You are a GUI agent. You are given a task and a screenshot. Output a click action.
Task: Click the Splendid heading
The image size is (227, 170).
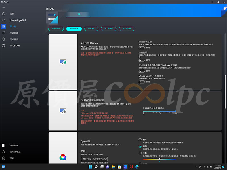click(x=85, y=141)
